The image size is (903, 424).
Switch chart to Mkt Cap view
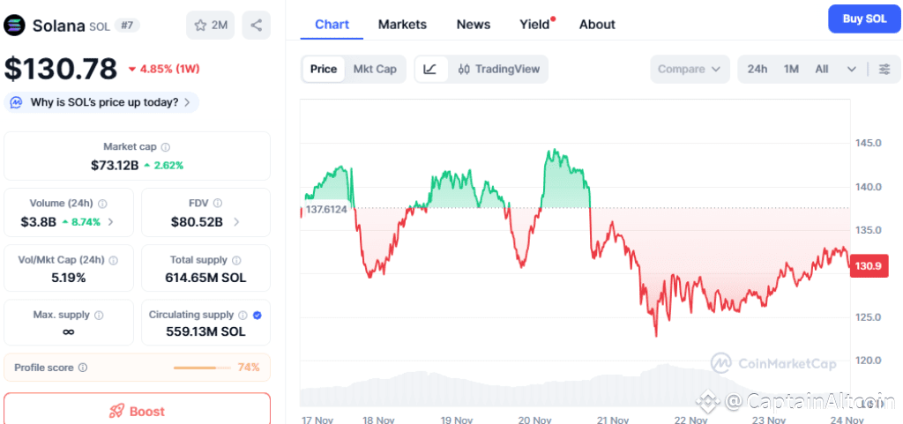click(375, 69)
